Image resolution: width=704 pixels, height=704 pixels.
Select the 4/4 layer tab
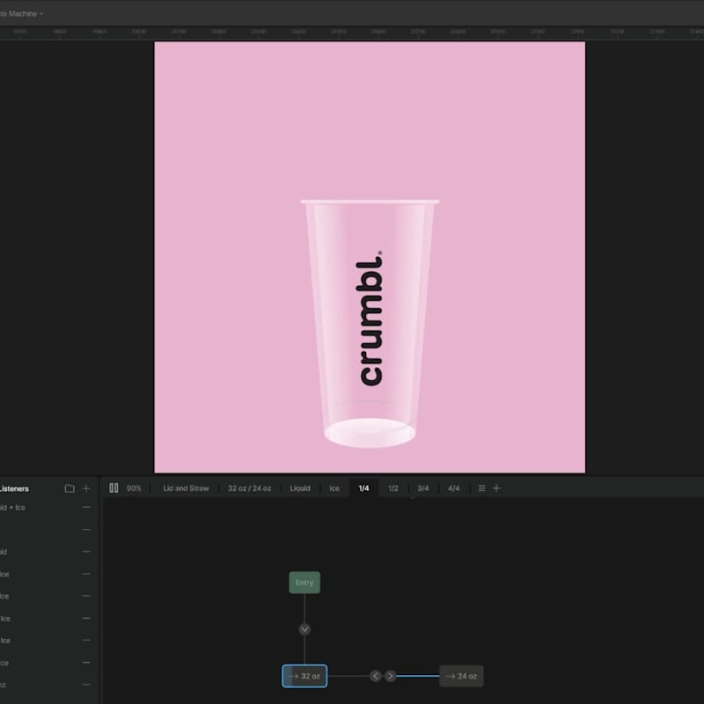454,488
